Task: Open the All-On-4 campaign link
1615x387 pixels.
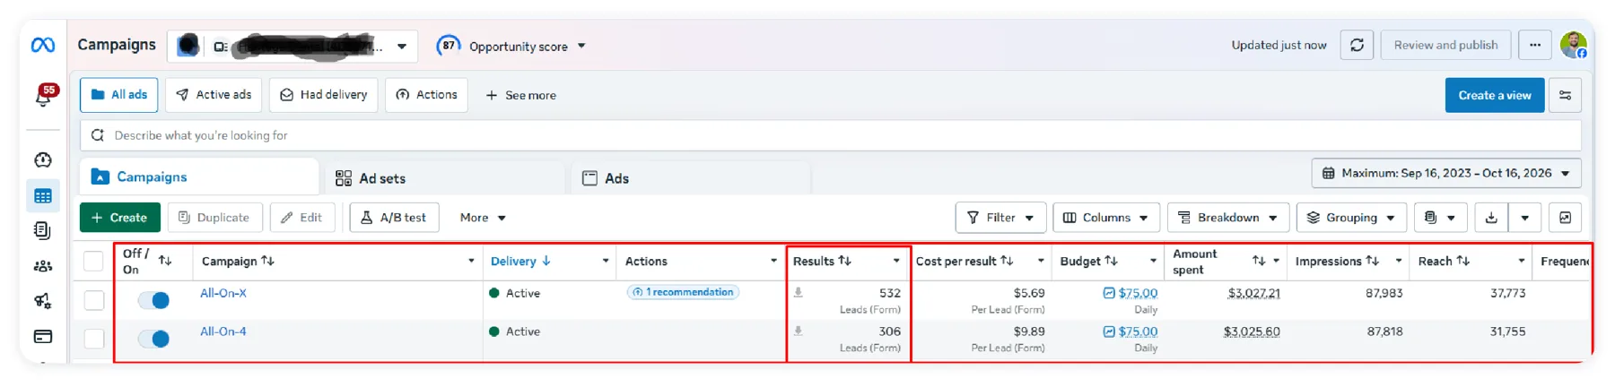Action: (x=223, y=331)
